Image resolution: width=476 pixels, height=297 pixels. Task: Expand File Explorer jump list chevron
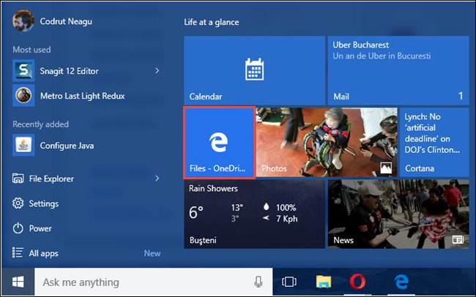pyautogui.click(x=157, y=178)
